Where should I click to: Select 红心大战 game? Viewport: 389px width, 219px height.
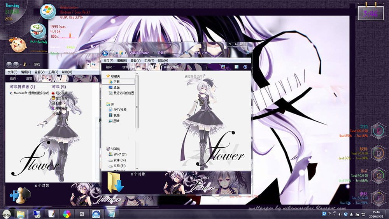click(x=59, y=93)
